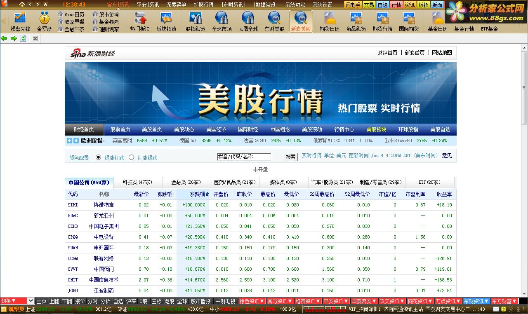
Task: Open Wind日历 in the toolbar
Action: [71, 14]
